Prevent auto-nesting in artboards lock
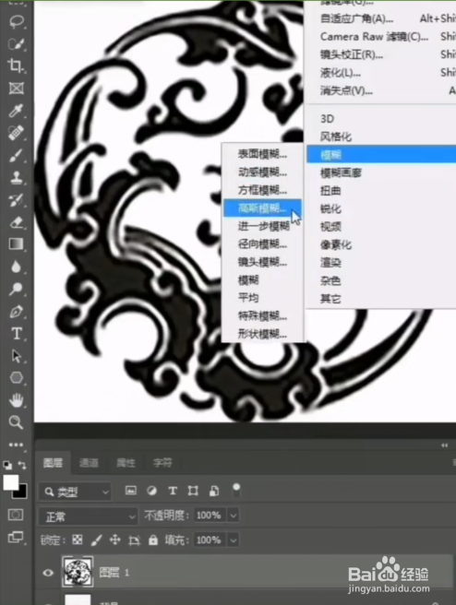This screenshot has width=456, height=605. [134, 540]
